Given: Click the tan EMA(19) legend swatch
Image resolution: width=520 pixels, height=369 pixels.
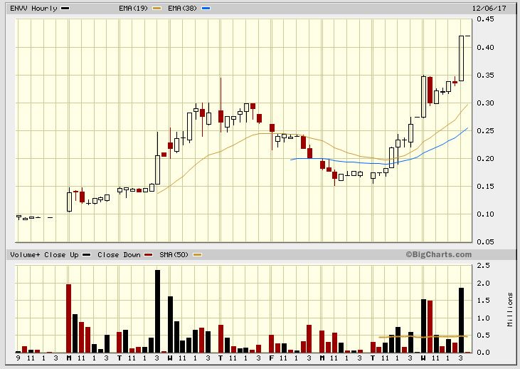Looking at the screenshot, I should tap(157, 9).
